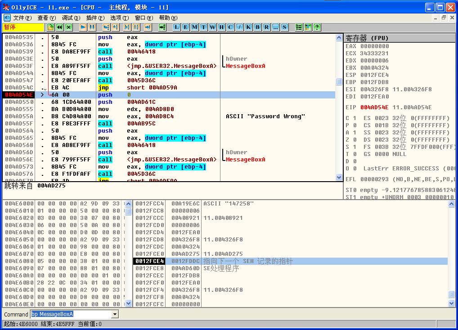Click the CPU window C icon in menu bar
458x330 pixels.
click(7, 18)
